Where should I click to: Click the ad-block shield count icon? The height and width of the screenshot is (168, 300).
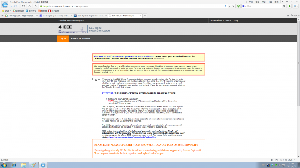click(x=282, y=160)
